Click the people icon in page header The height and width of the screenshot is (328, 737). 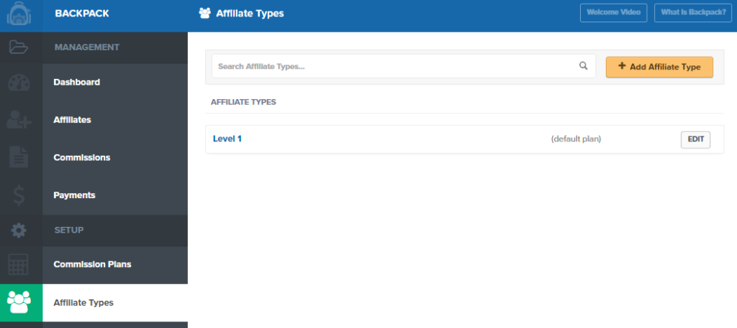coord(204,13)
